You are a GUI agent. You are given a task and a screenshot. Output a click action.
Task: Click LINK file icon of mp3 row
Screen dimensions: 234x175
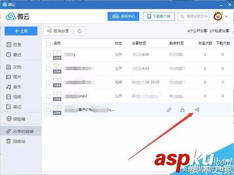click(57, 96)
